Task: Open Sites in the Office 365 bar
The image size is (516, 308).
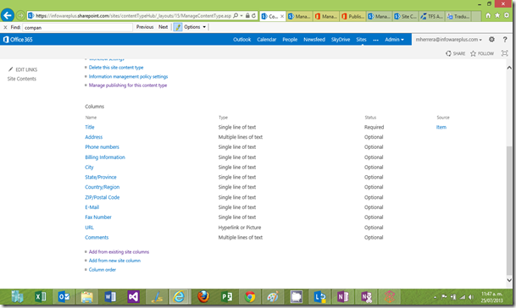Action: tap(361, 40)
